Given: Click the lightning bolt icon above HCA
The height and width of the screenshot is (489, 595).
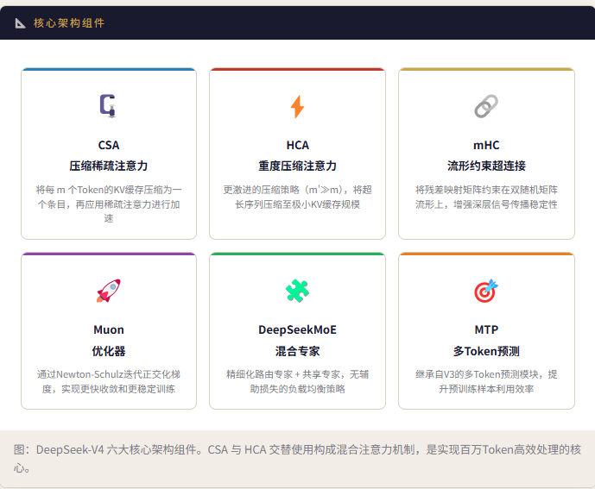Looking at the screenshot, I should coord(297,107).
